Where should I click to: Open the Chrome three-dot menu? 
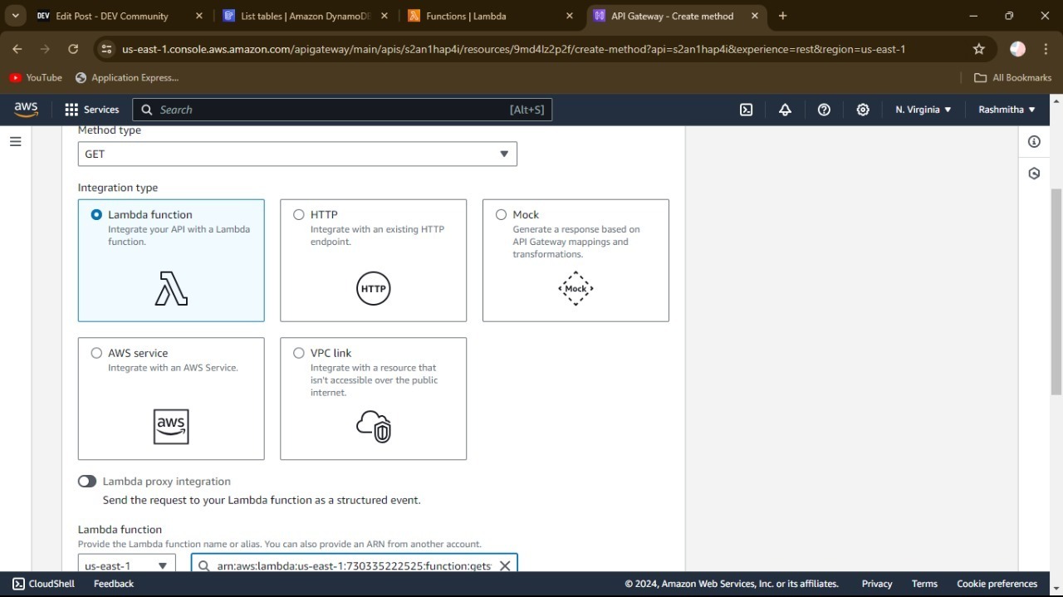1045,49
